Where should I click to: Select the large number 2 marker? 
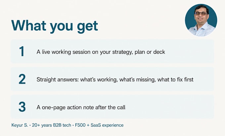click(x=22, y=79)
